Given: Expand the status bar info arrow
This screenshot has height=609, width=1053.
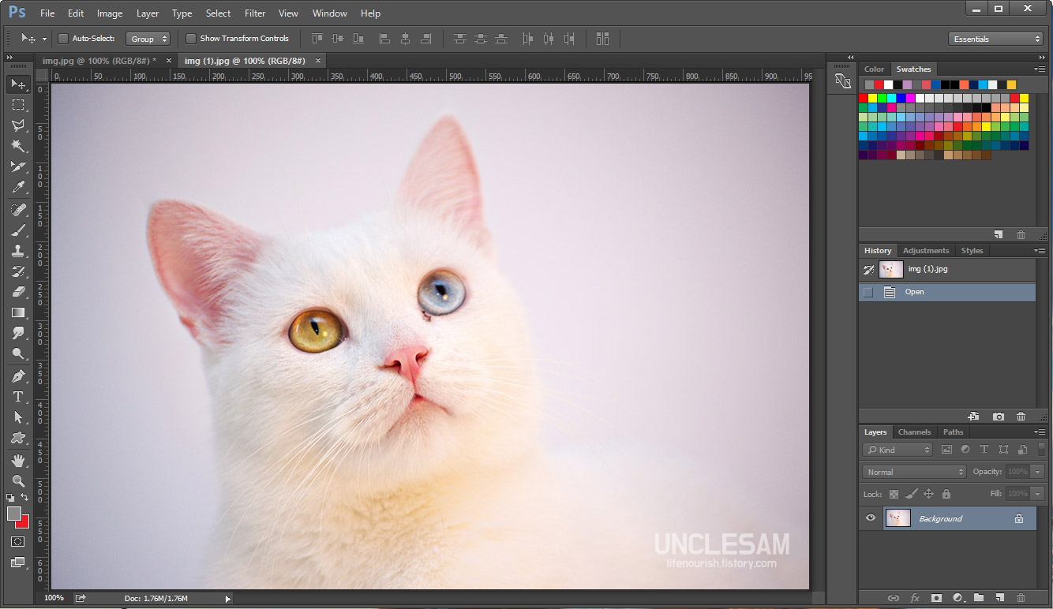Looking at the screenshot, I should tap(228, 599).
